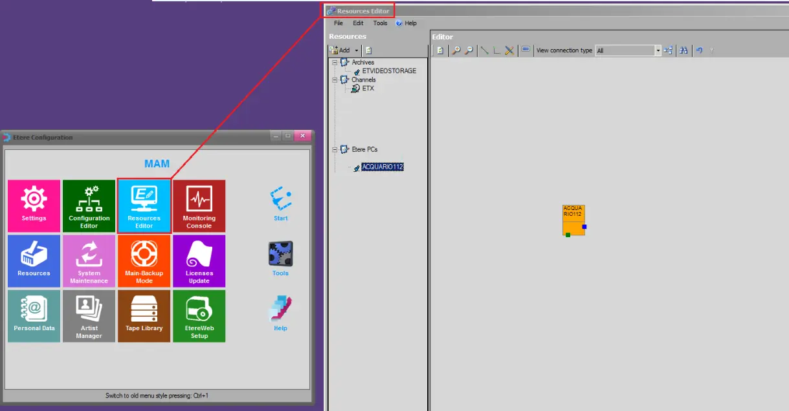Collapse the Etere PCs tree node
Viewport: 789px width, 411px height.
[335, 150]
